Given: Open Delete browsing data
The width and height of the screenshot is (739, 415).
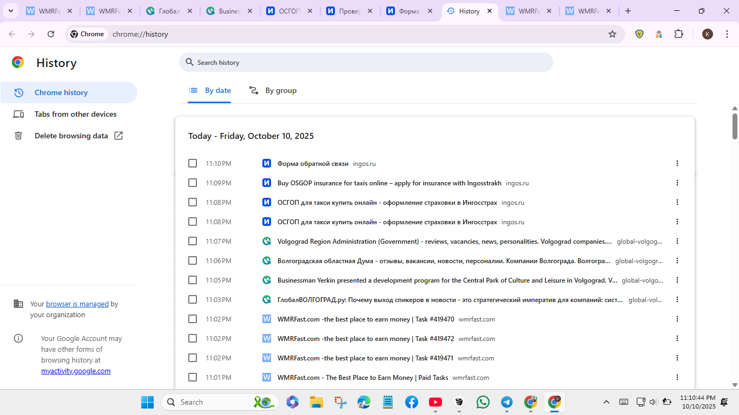Looking at the screenshot, I should point(69,136).
